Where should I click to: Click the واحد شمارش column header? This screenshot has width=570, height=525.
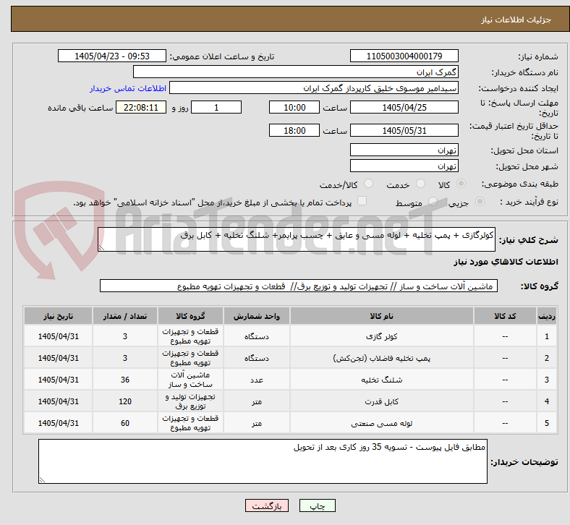(257, 316)
